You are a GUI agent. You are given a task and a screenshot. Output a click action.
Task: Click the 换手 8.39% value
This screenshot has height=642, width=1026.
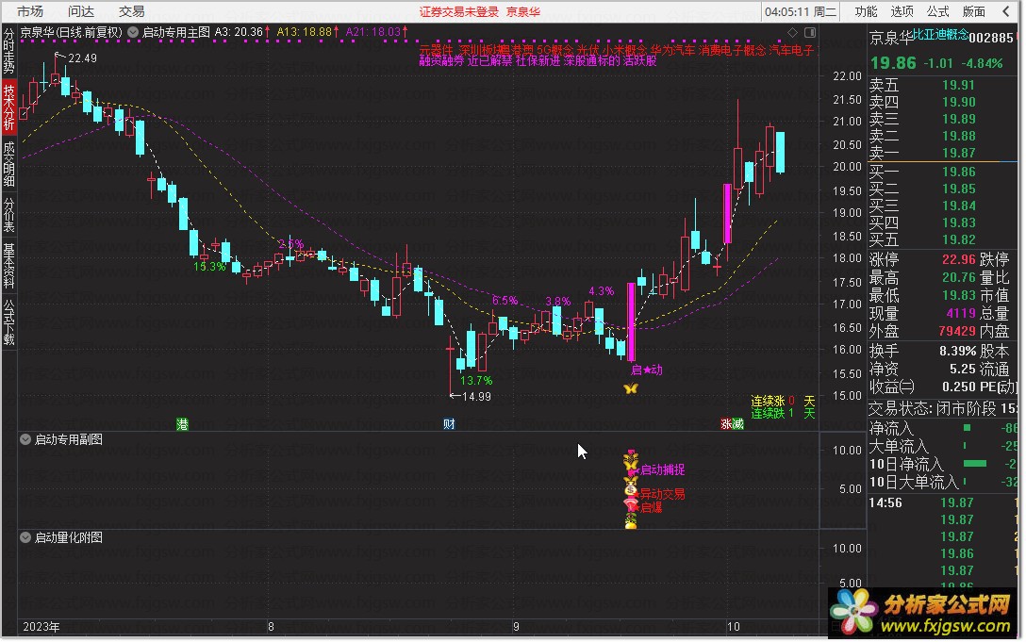pos(957,352)
